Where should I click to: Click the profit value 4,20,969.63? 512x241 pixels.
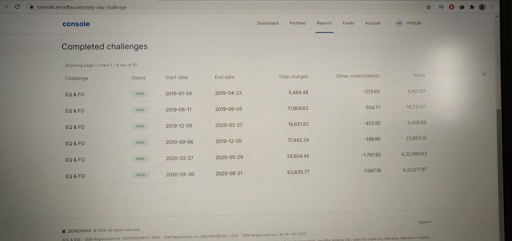(414, 154)
